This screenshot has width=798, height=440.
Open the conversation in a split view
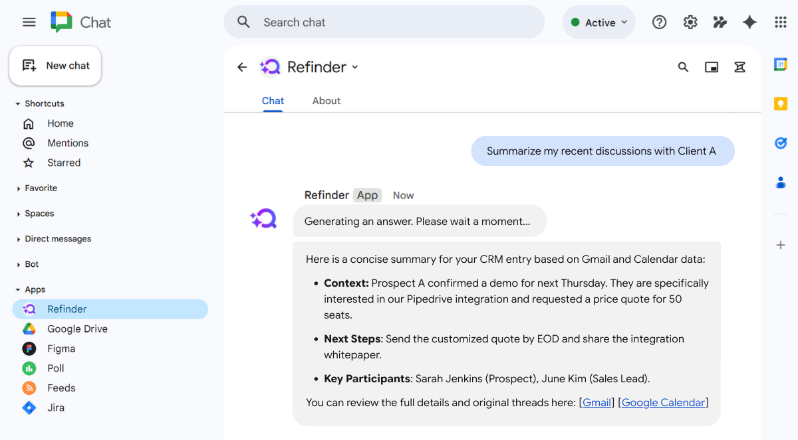click(x=712, y=66)
